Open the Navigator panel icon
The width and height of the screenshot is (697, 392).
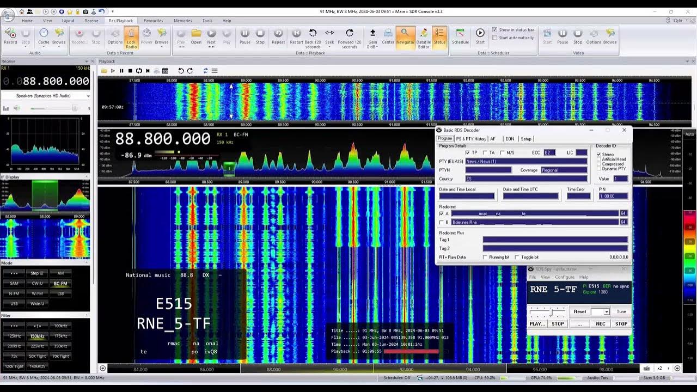point(405,34)
